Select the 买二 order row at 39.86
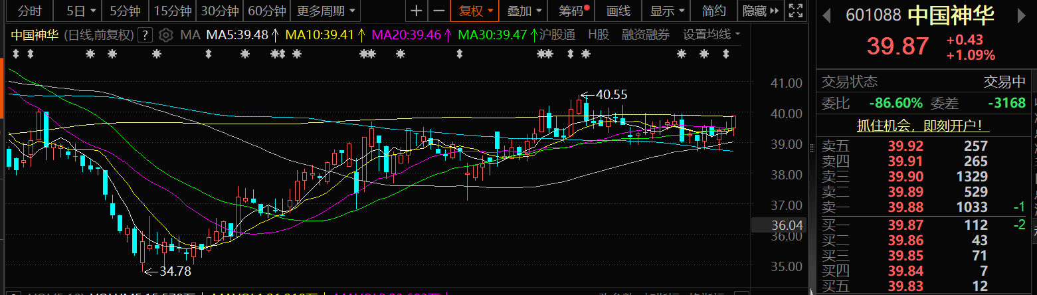The height and width of the screenshot is (295, 1037). coord(923,241)
